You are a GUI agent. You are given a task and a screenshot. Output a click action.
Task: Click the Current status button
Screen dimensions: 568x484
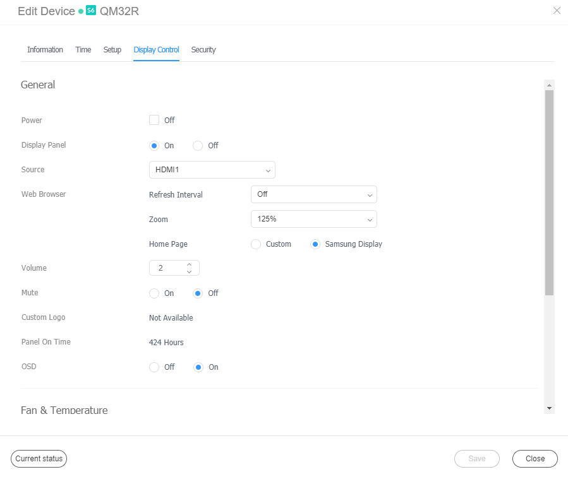(x=39, y=459)
